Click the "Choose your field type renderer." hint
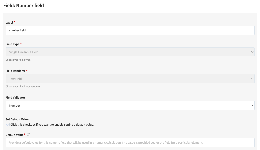 (23, 87)
